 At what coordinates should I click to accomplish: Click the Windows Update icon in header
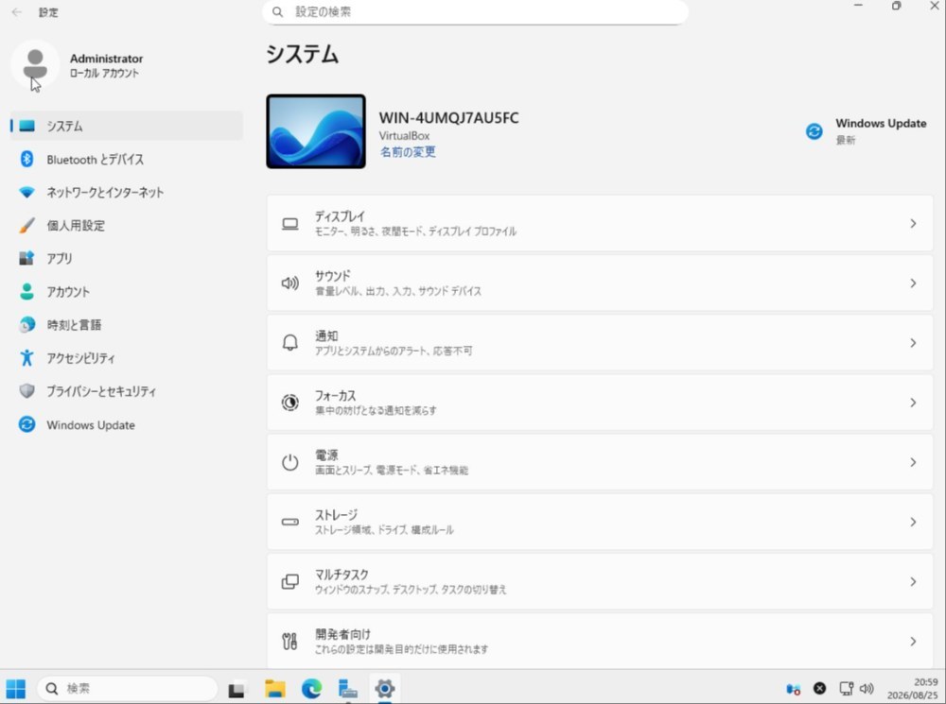coord(814,130)
